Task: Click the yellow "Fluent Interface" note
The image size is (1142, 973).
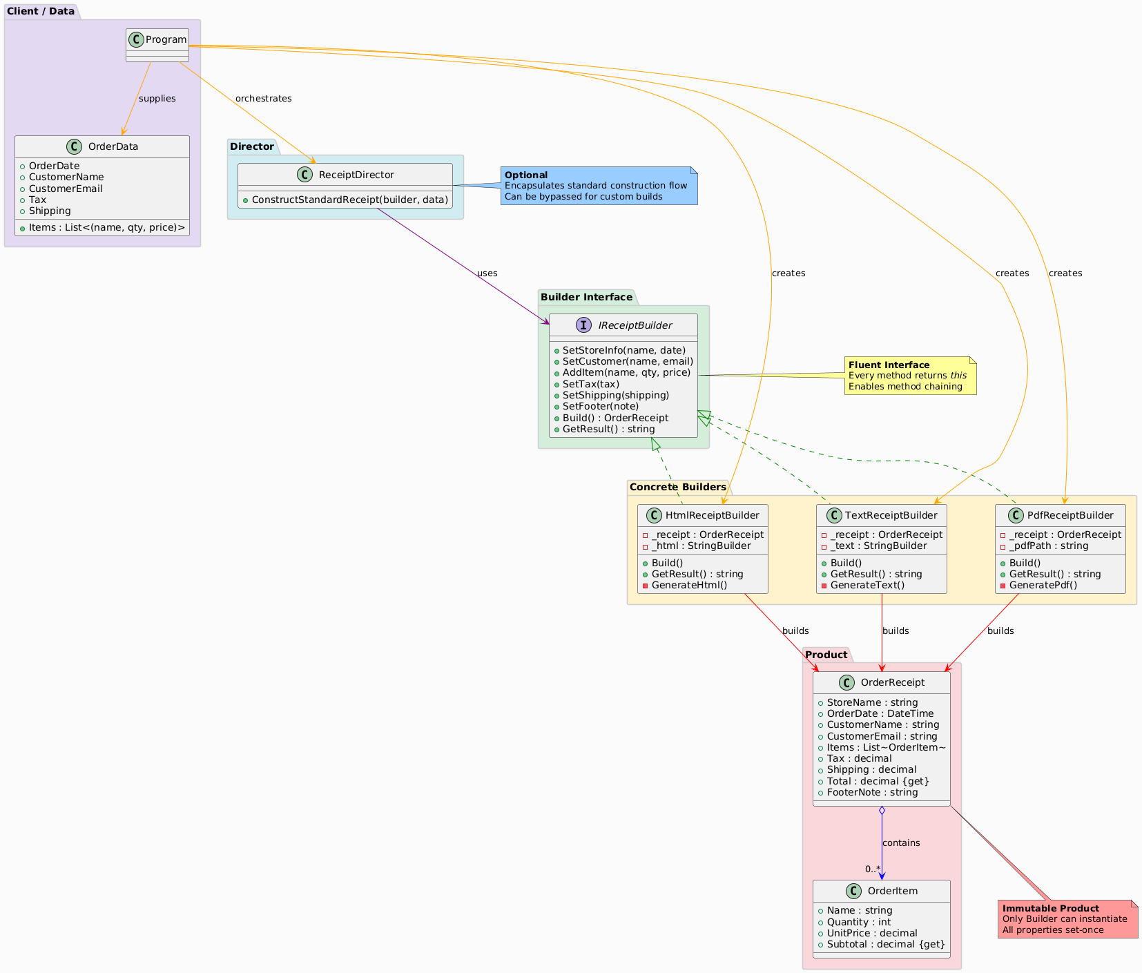Action: 910,376
